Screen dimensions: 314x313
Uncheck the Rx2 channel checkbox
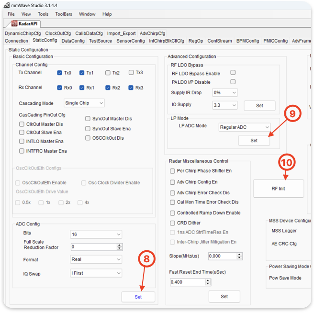point(108,88)
